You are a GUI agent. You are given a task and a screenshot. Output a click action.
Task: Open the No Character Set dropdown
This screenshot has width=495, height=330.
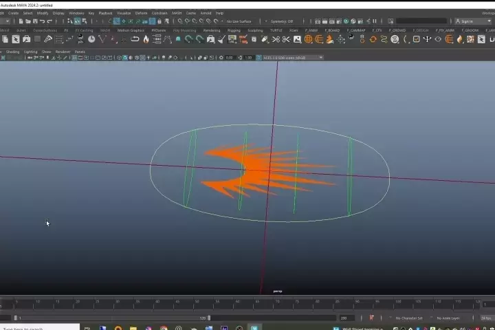[x=409, y=318]
